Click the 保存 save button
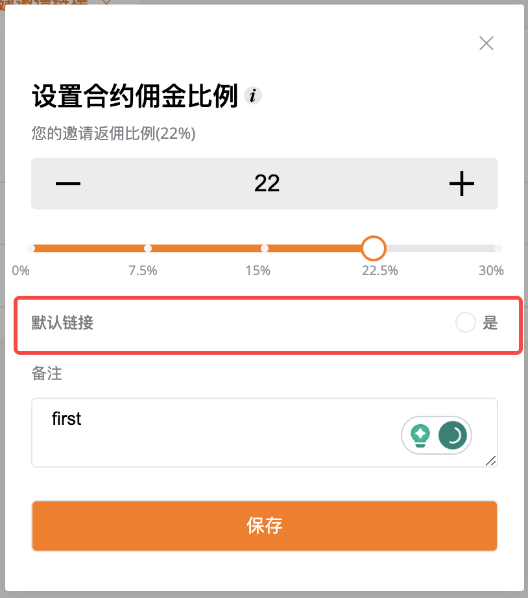528x598 pixels. 265,526
